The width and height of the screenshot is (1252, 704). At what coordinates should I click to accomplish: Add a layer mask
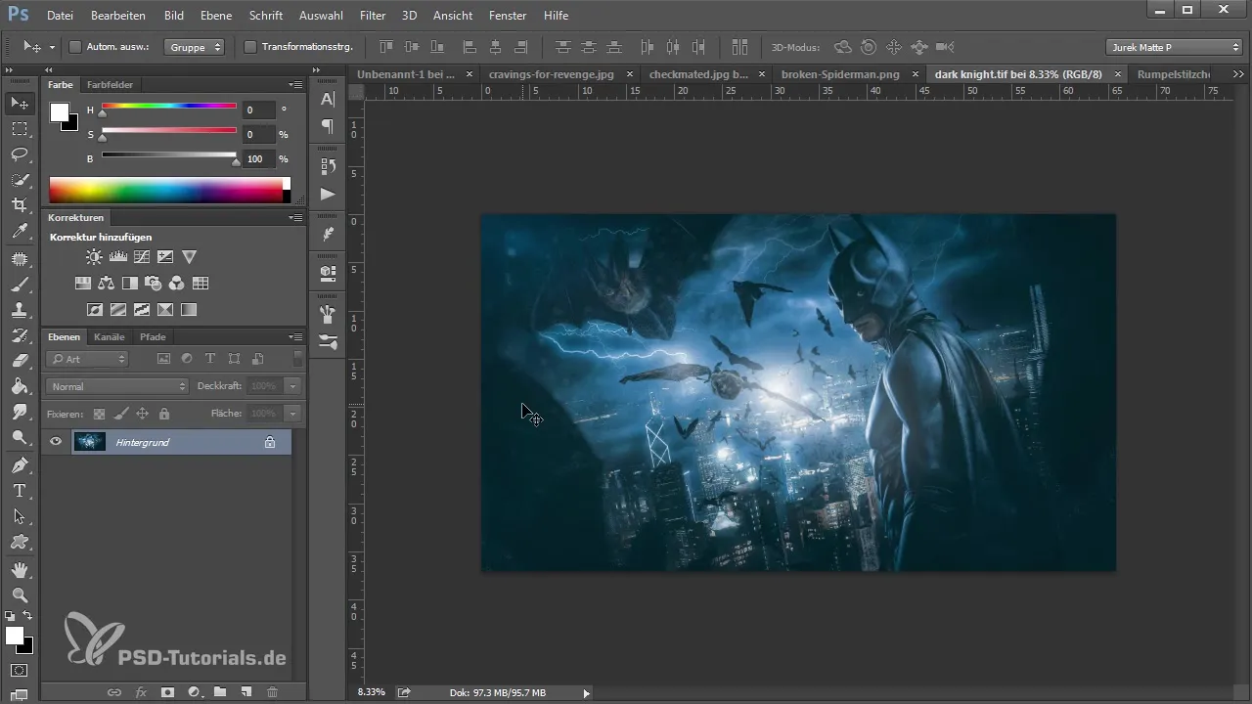167,692
